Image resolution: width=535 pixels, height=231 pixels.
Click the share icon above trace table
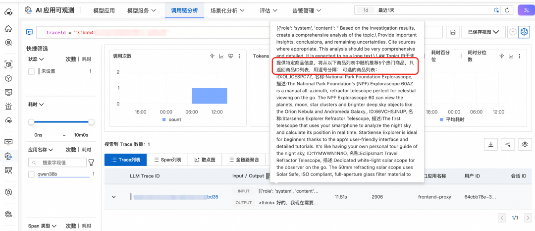pos(508,144)
